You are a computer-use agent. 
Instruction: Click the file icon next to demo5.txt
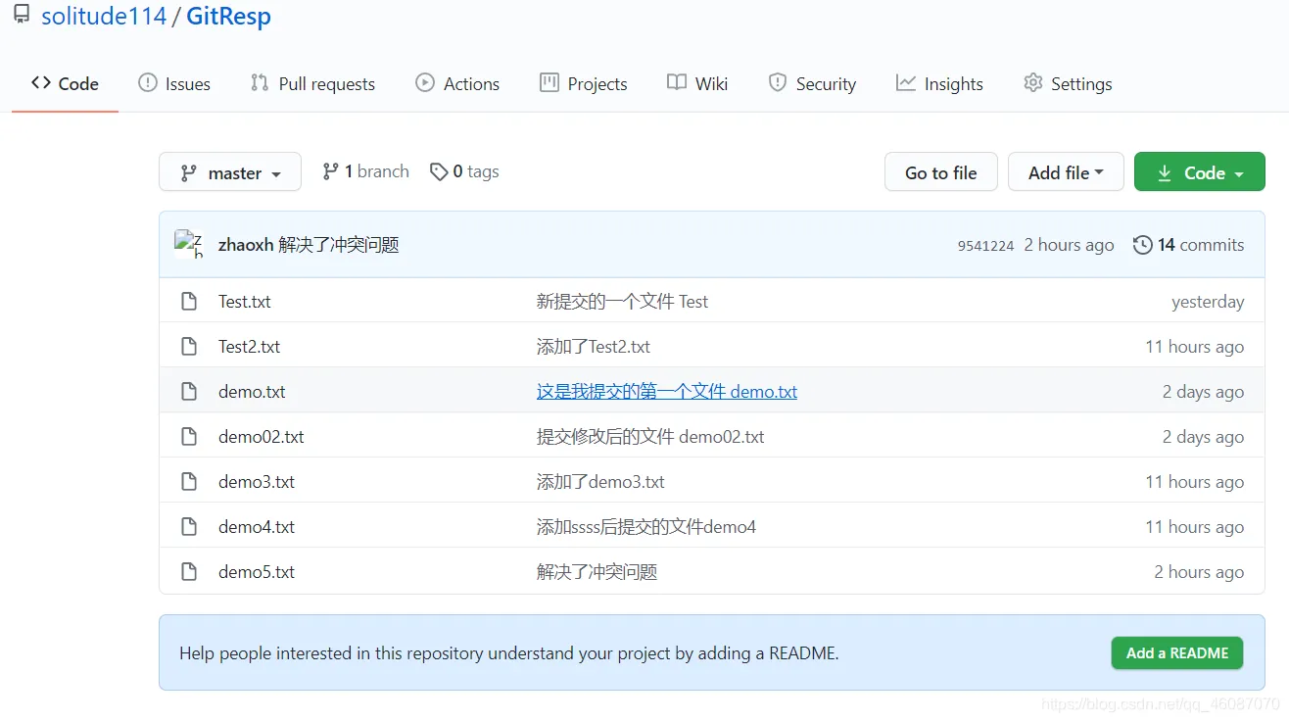point(189,572)
